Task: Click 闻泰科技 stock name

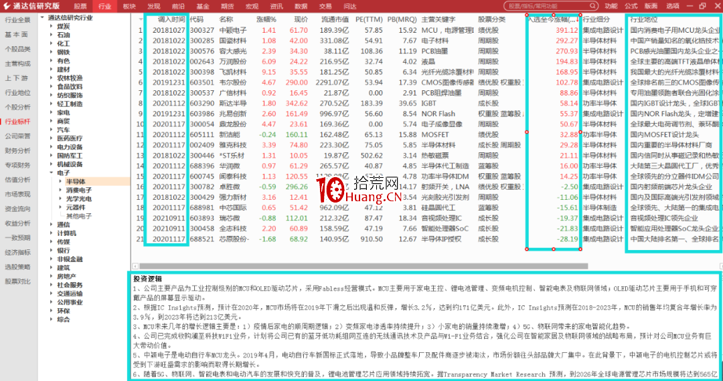Action: 233,176
